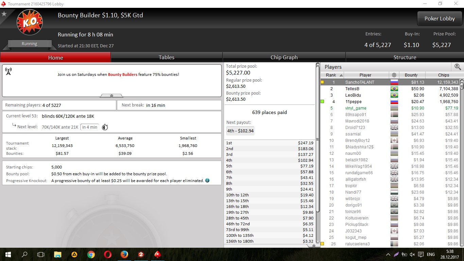This screenshot has width=464, height=261.
Task: Select player Droid7123 in the list
Action: coord(390,127)
